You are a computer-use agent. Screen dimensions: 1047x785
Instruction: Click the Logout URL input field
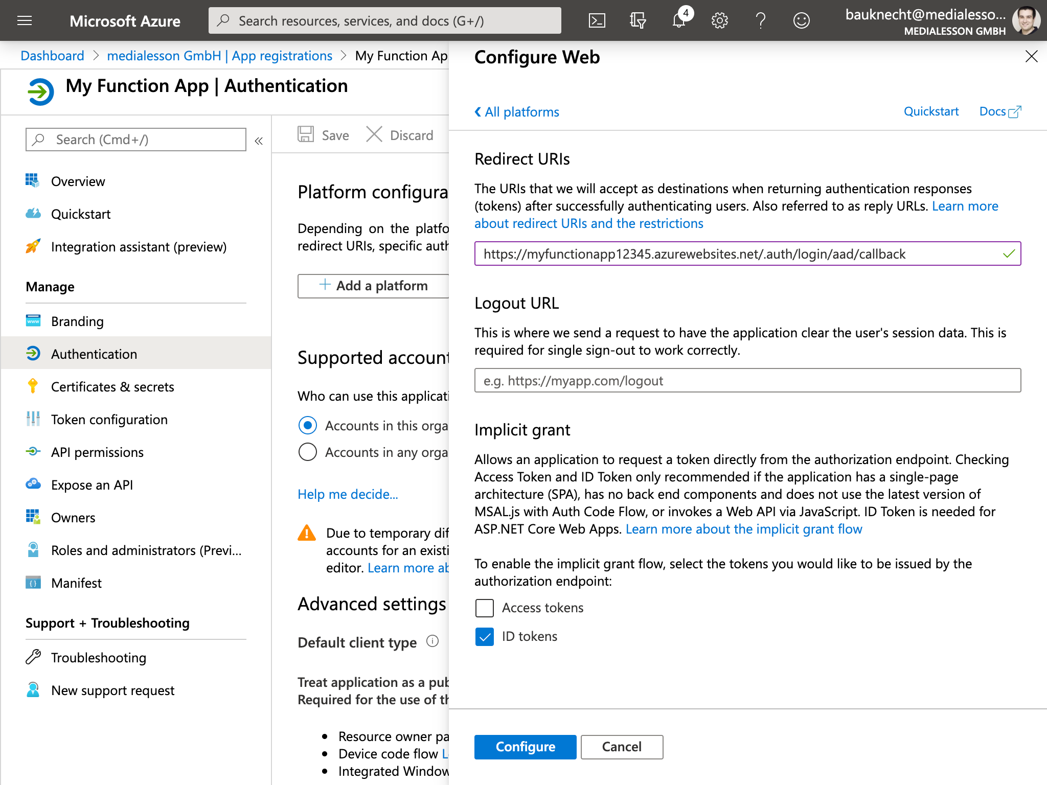[747, 381]
